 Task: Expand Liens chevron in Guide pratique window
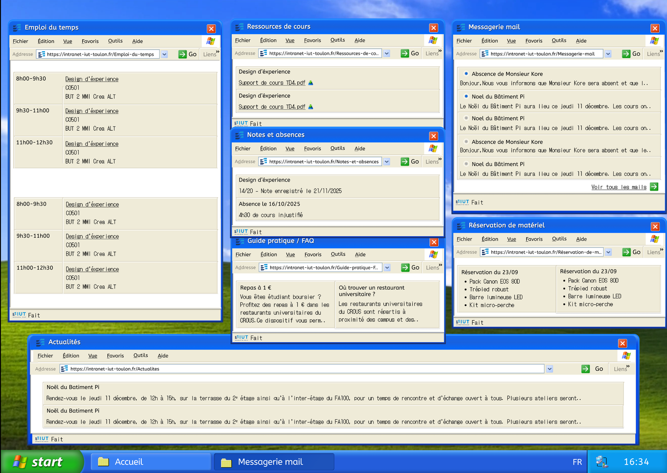440,265
